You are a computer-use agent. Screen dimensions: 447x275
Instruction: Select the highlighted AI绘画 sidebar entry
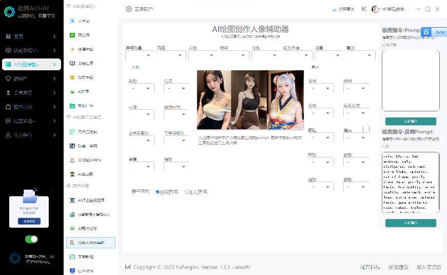pos(31,65)
